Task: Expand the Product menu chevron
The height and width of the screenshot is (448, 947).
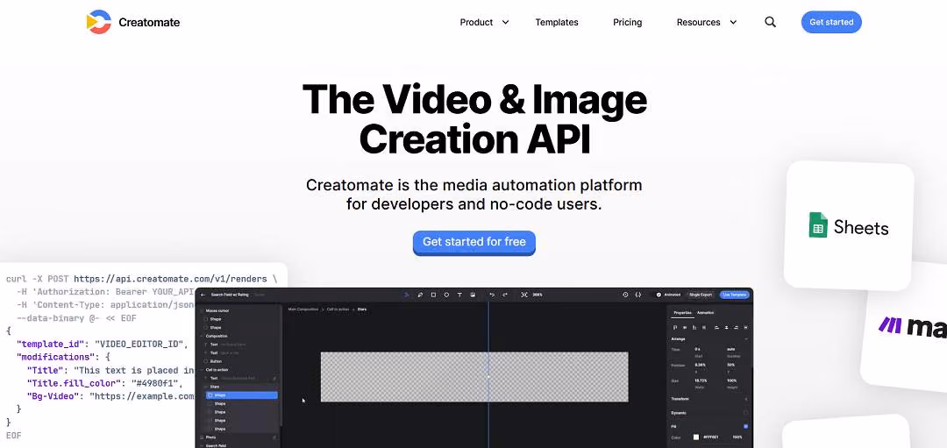Action: [x=506, y=22]
